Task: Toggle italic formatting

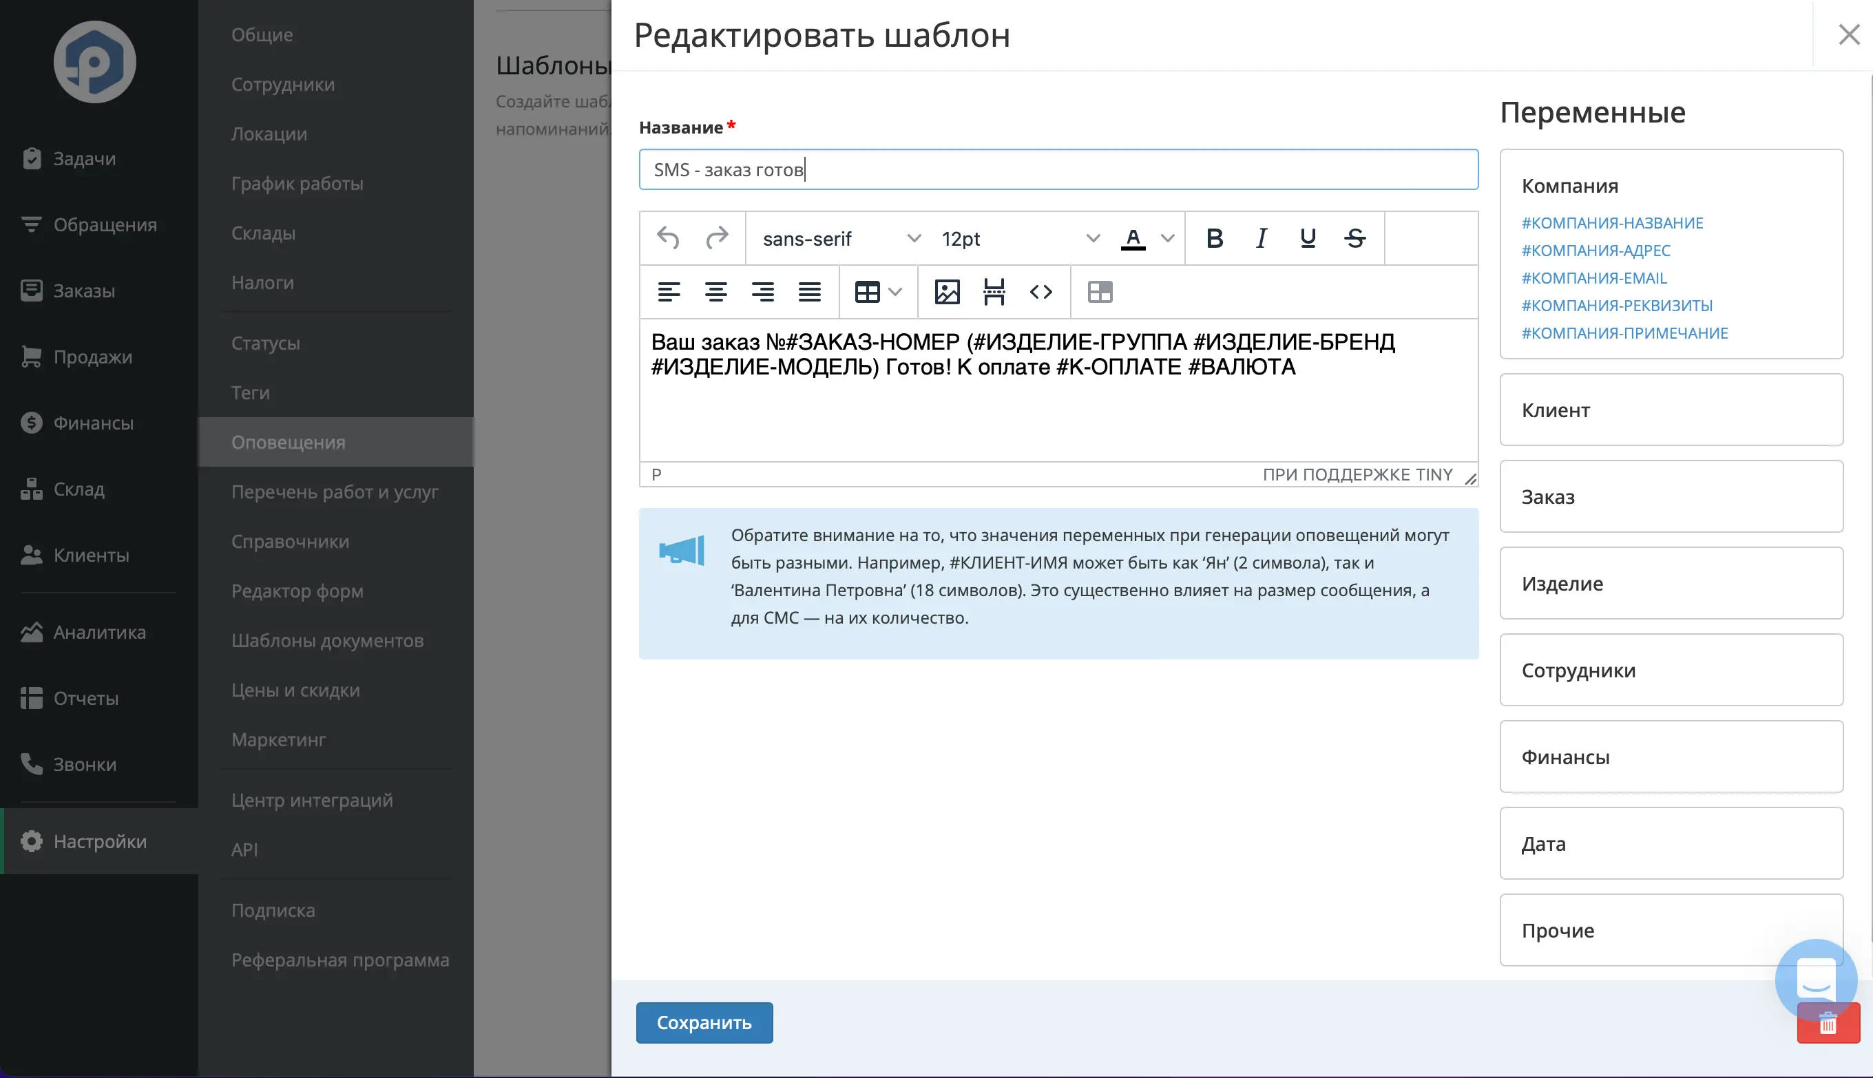Action: click(x=1262, y=238)
